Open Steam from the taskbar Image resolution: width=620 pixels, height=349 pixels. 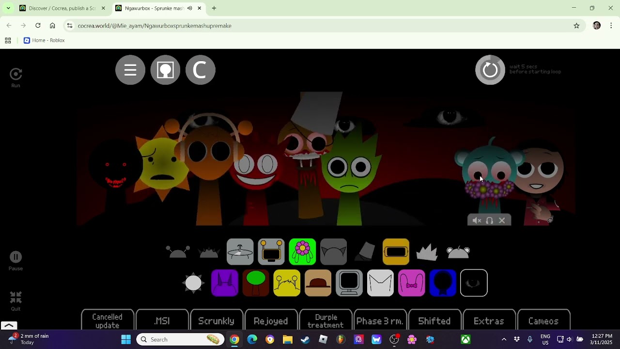click(x=305, y=339)
